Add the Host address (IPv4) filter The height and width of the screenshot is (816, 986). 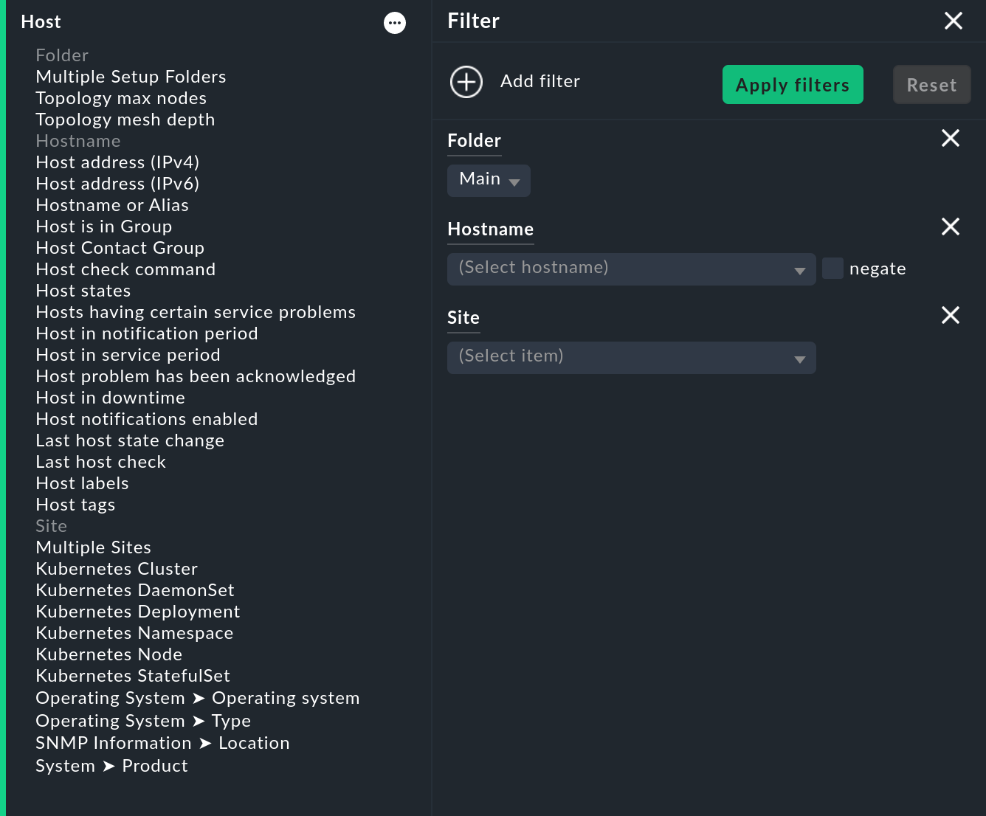pyautogui.click(x=117, y=162)
